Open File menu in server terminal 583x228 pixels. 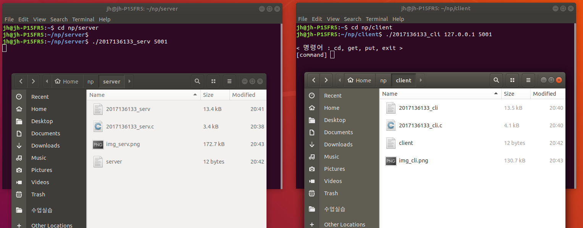click(x=9, y=19)
